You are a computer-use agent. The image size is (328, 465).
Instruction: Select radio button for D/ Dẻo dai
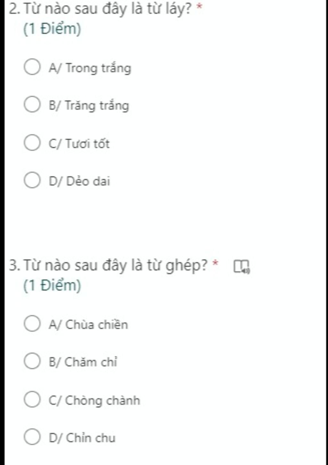(x=32, y=180)
